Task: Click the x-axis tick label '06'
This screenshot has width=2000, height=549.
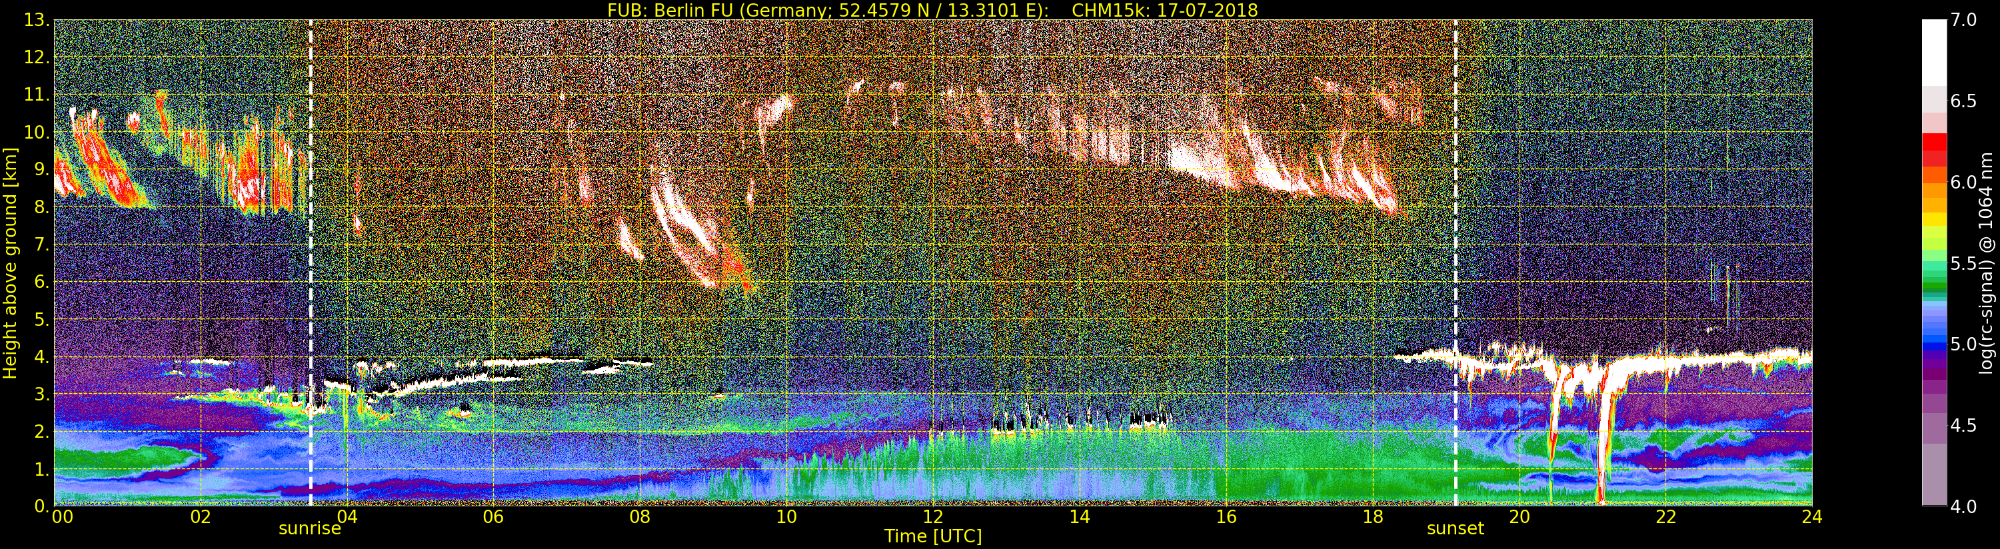Action: click(493, 517)
